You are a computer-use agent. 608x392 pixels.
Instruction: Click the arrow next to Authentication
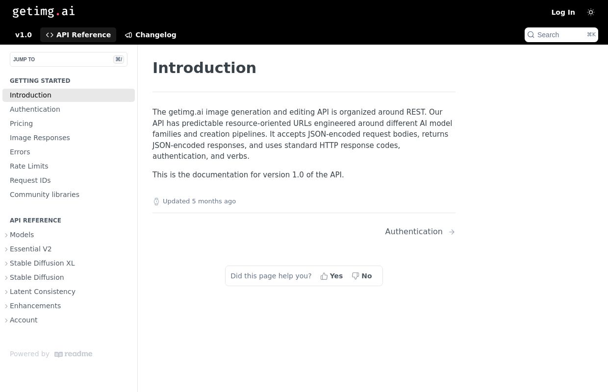452,232
